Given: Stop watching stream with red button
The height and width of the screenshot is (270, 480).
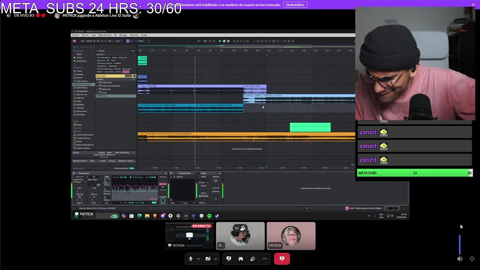Looking at the screenshot, I should 282,259.
